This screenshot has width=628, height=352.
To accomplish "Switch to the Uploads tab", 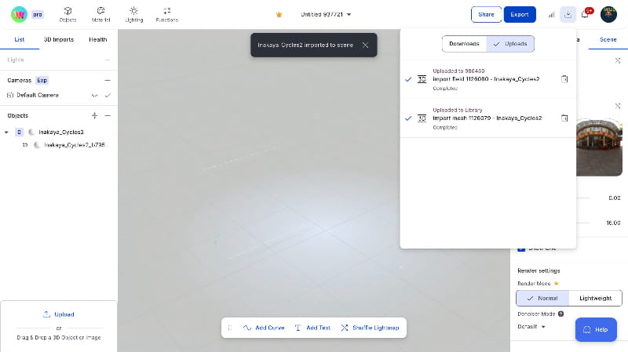I will pyautogui.click(x=510, y=44).
